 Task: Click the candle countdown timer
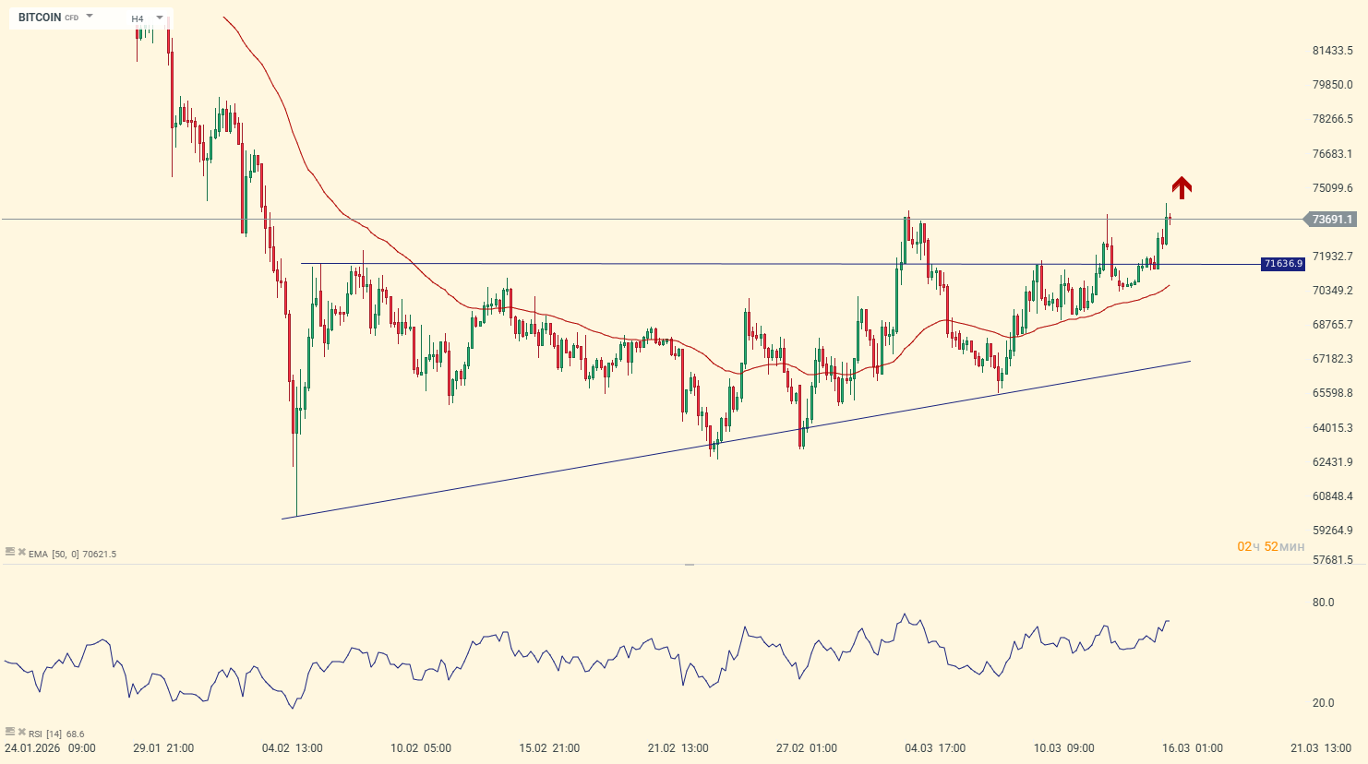click(x=1270, y=547)
